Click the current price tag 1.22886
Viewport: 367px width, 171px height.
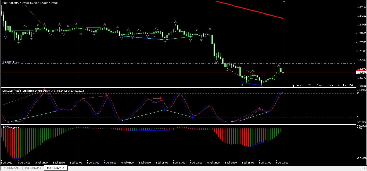(361, 73)
